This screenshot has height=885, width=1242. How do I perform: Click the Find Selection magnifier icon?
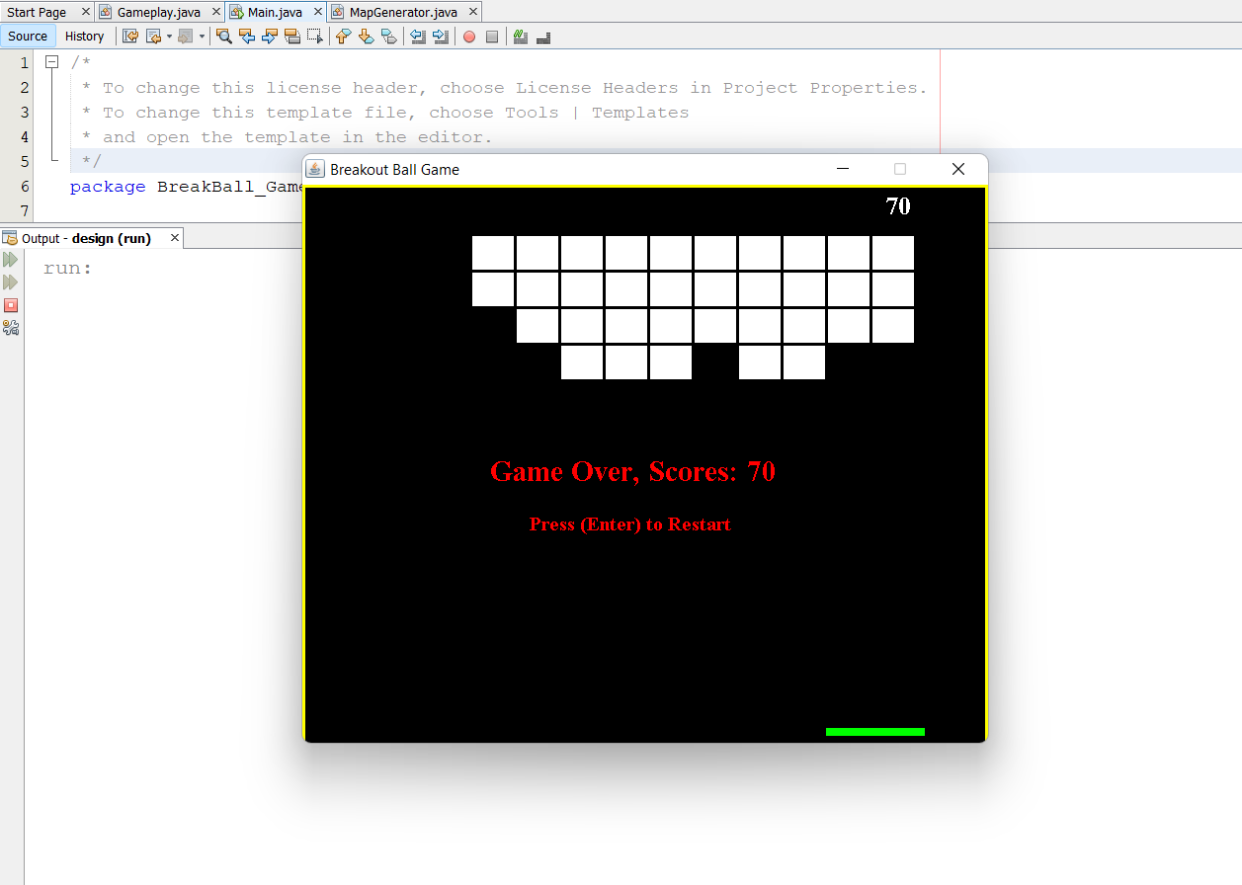coord(224,37)
